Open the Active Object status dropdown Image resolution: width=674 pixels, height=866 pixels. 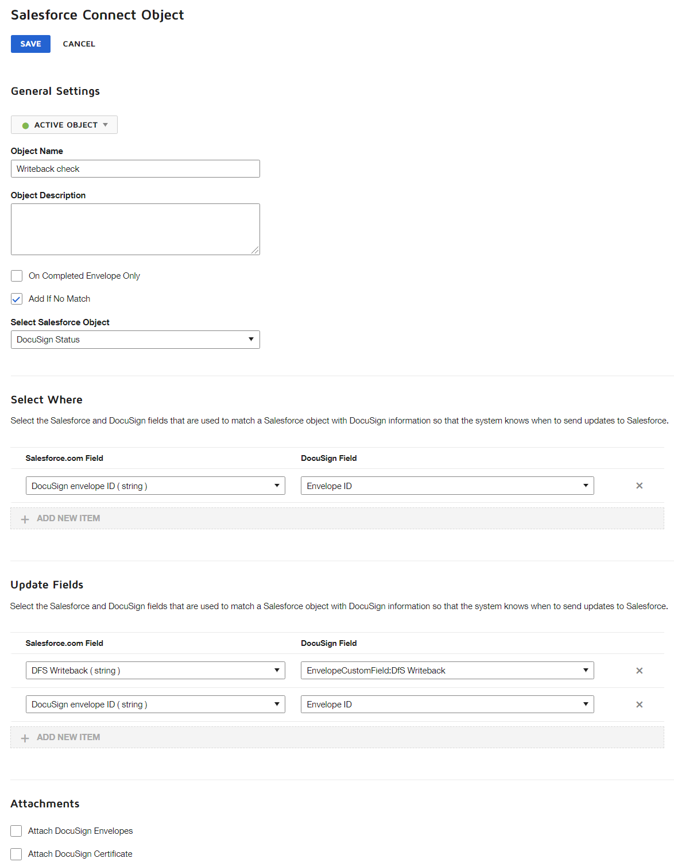coord(64,125)
